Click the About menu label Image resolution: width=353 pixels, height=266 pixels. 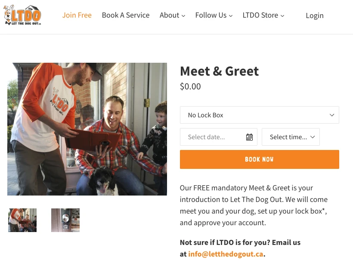169,15
